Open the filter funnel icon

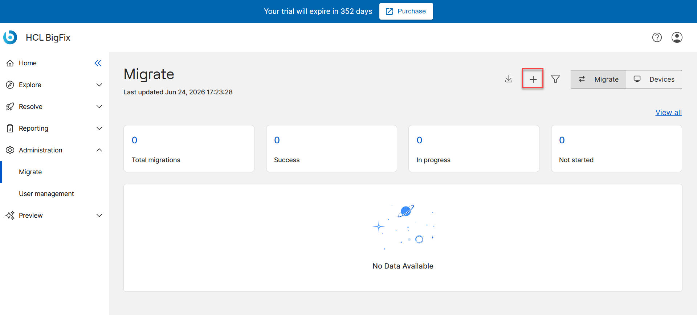coord(555,79)
